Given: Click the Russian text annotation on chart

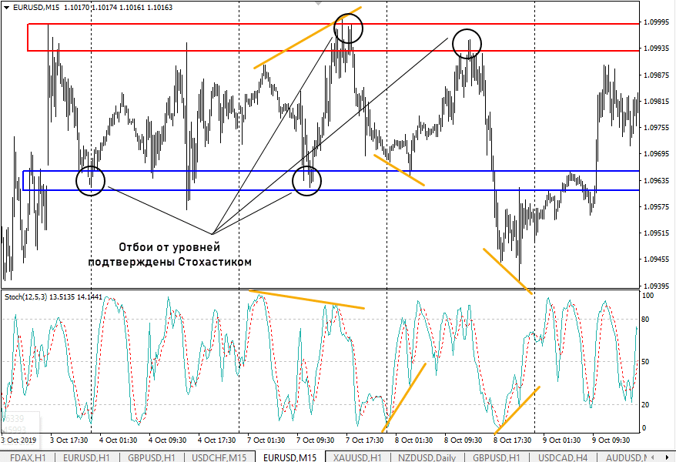Looking at the screenshot, I should (169, 255).
